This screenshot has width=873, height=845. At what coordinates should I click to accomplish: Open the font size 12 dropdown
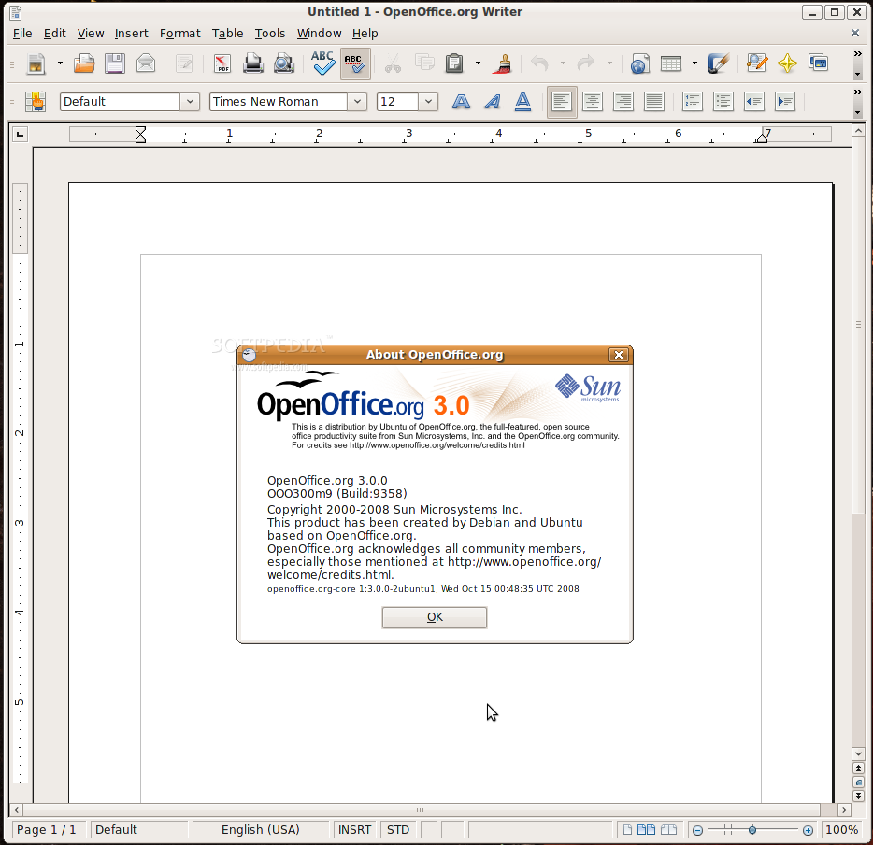pyautogui.click(x=429, y=102)
